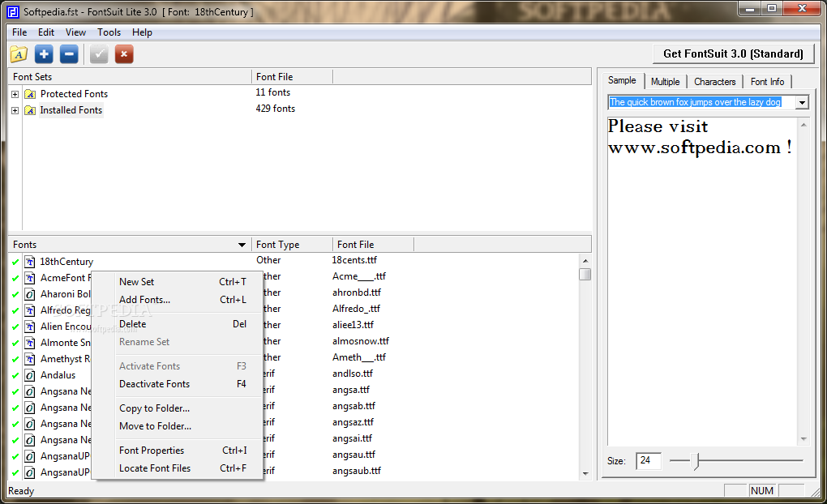Click the font list scroll down arrow
The height and width of the screenshot is (504, 827).
coord(585,473)
